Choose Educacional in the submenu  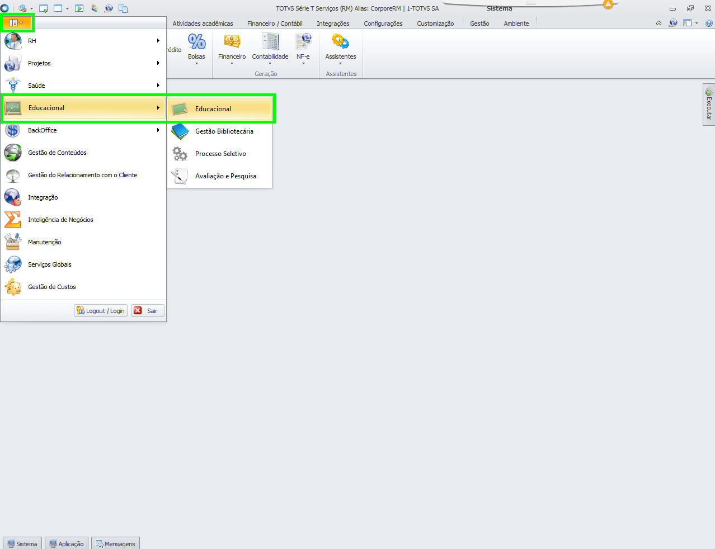point(220,109)
